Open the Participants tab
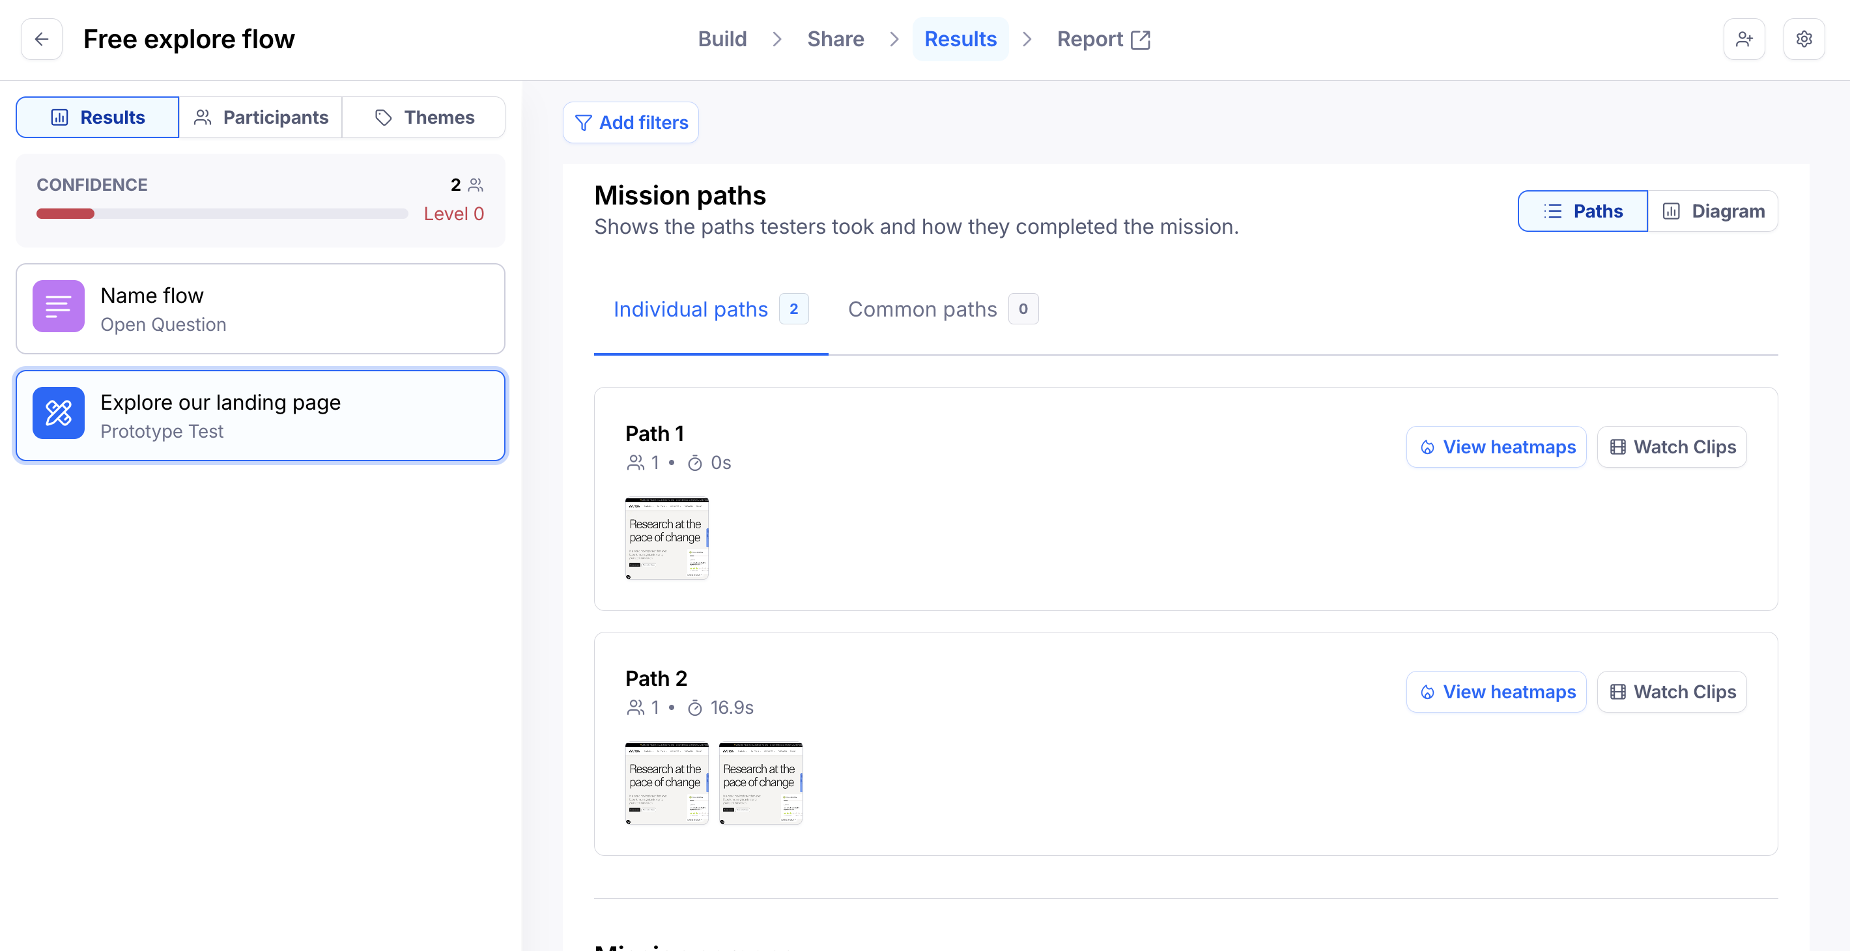 coord(261,117)
